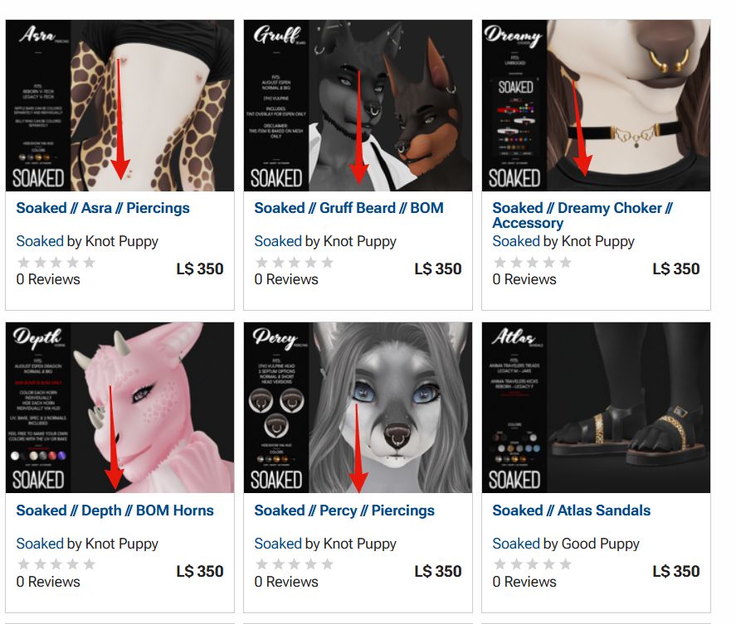The height and width of the screenshot is (624, 736).
Task: Click the Soaked // Asra // Piercings title
Action: [103, 208]
